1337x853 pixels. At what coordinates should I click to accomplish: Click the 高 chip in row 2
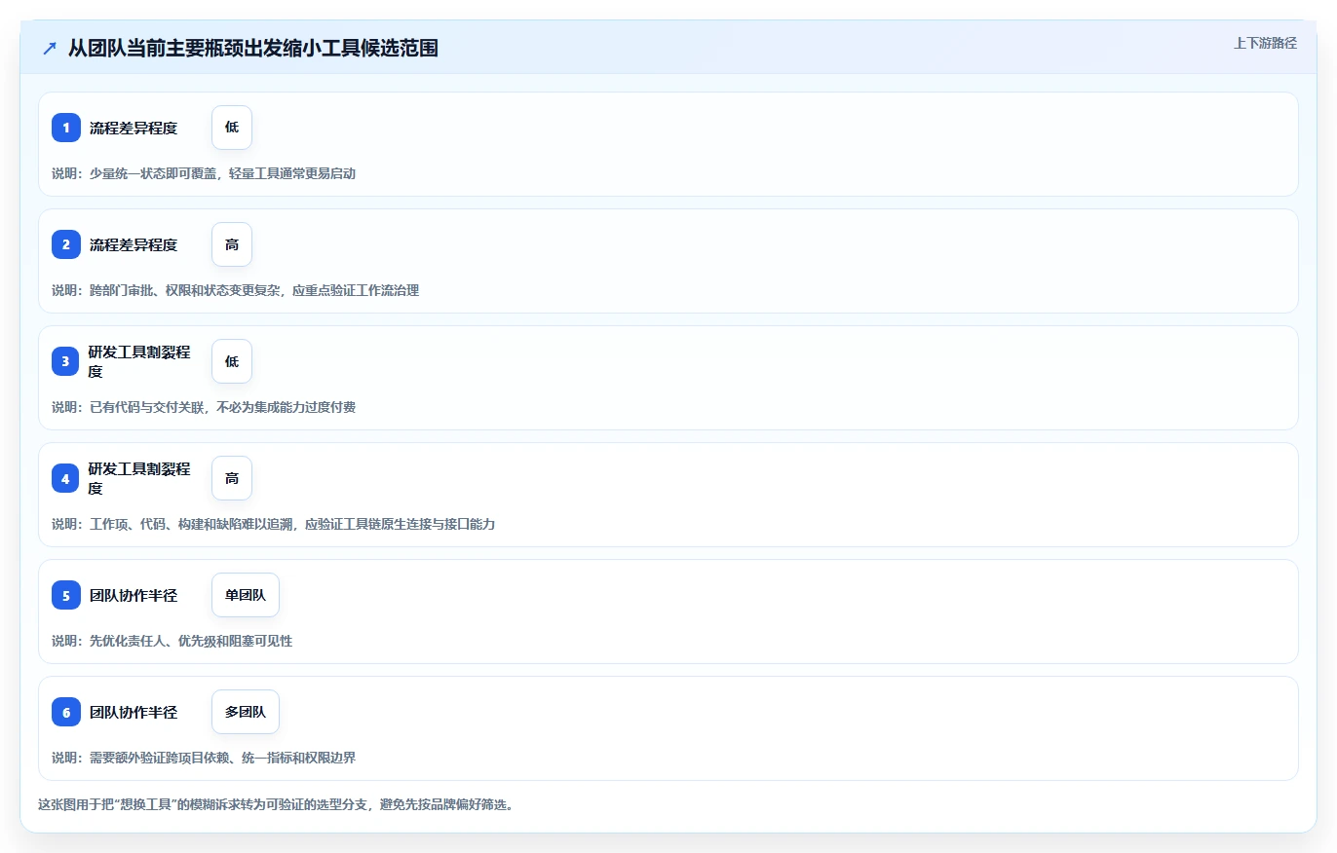(x=232, y=244)
